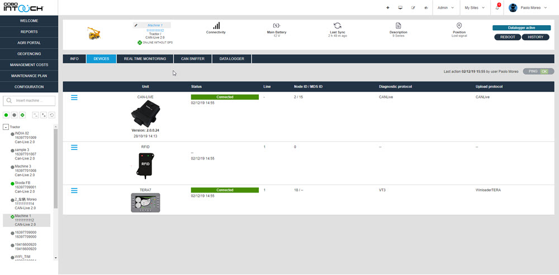559x275 pixels.
Task: Select 19416600920 in machine tree
Action: tap(25, 247)
